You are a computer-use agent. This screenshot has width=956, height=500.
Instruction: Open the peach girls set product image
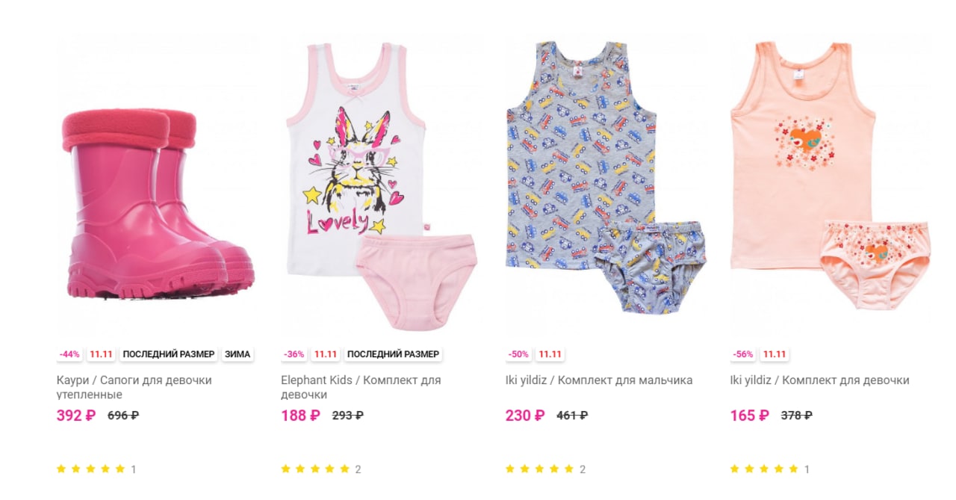pos(831,187)
